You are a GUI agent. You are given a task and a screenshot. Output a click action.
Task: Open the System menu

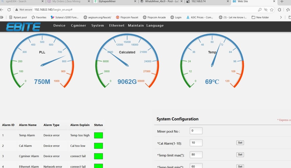[97, 26]
